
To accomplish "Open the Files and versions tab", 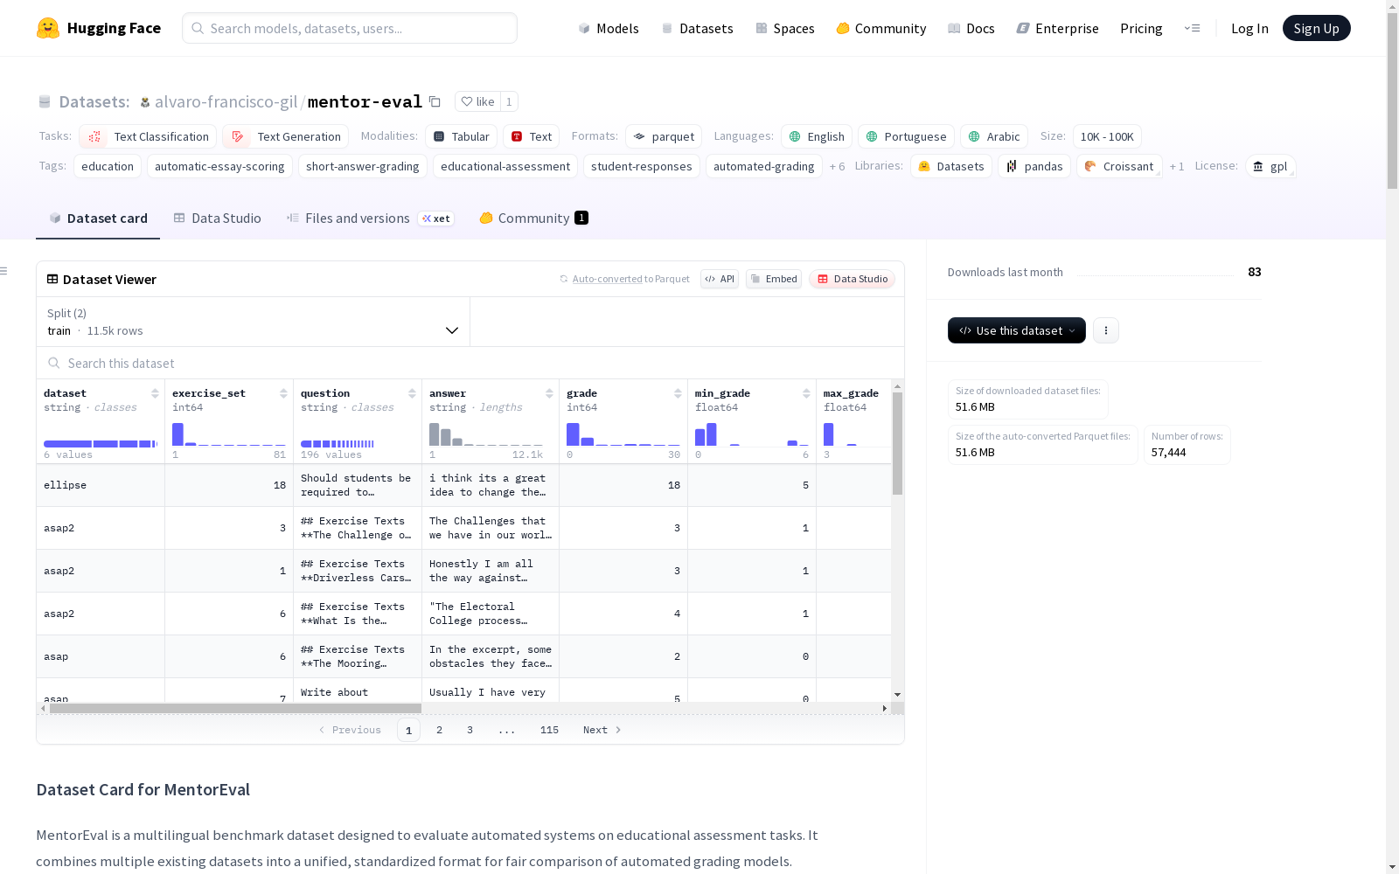I will (370, 218).
